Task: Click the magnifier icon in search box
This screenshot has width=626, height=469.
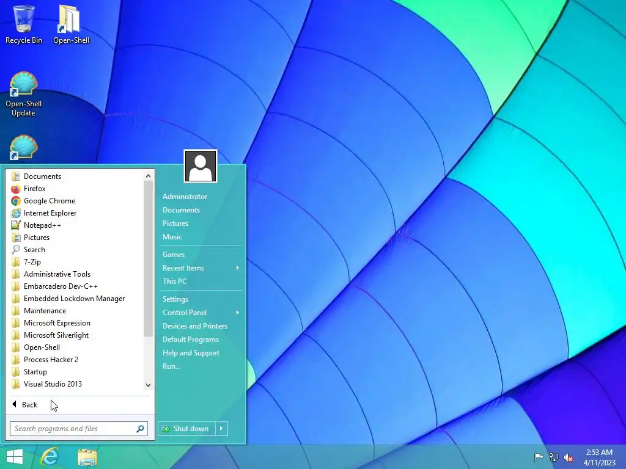Action: point(140,429)
